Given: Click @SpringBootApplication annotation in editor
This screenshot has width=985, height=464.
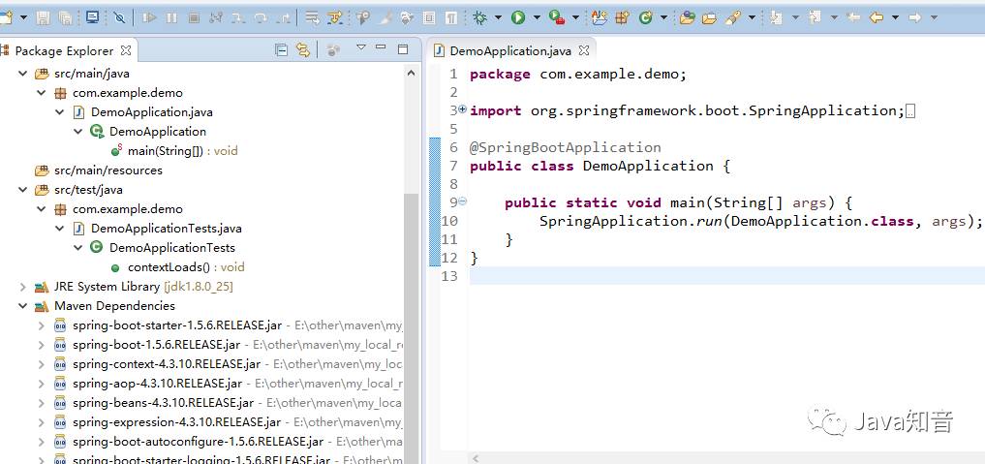Looking at the screenshot, I should point(565,147).
